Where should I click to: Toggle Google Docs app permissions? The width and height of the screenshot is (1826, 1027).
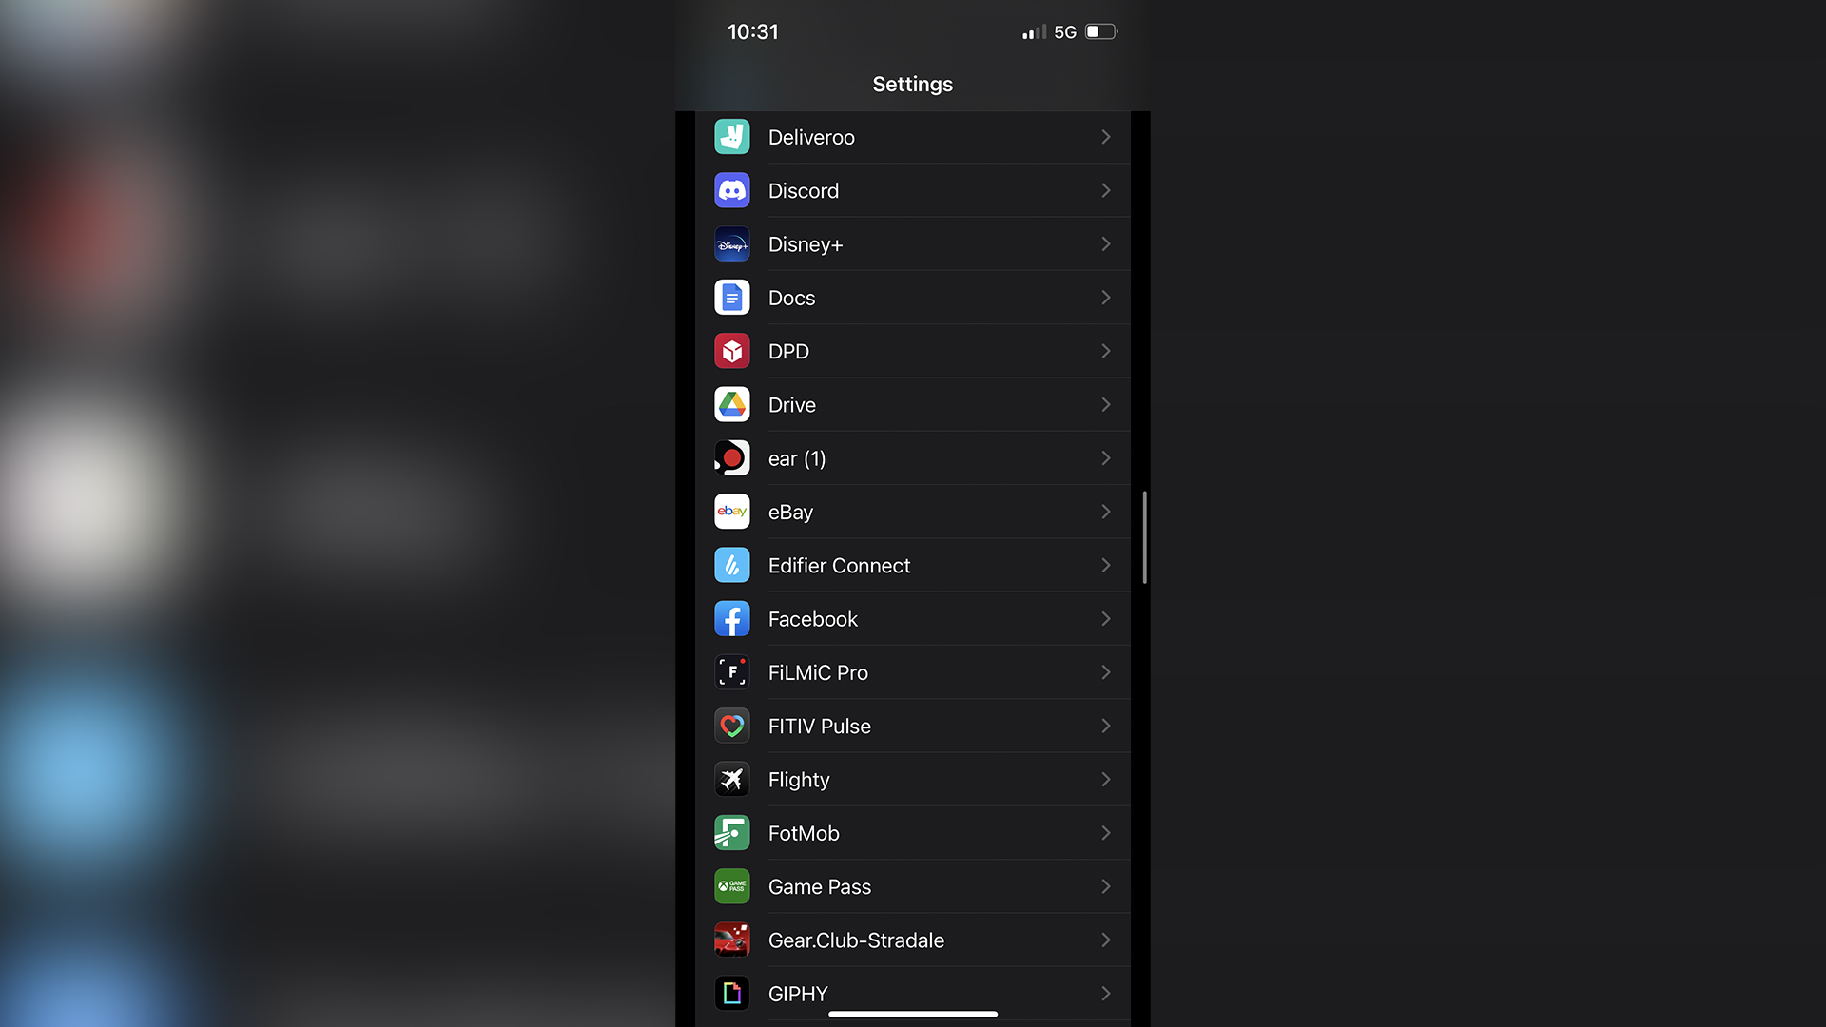click(x=913, y=298)
